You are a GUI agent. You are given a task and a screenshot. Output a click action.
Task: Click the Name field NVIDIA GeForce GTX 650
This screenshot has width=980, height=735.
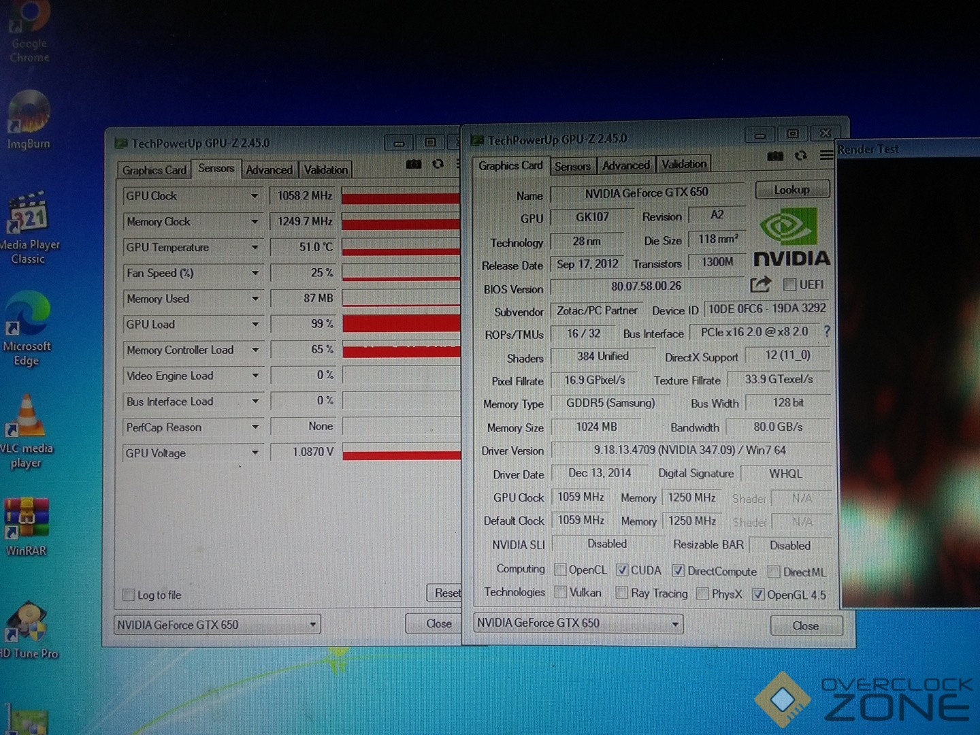[x=647, y=193]
